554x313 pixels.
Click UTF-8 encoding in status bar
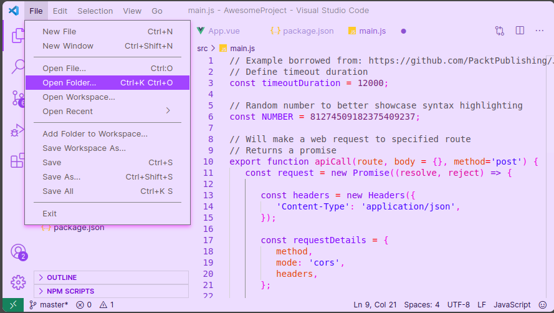(458, 304)
